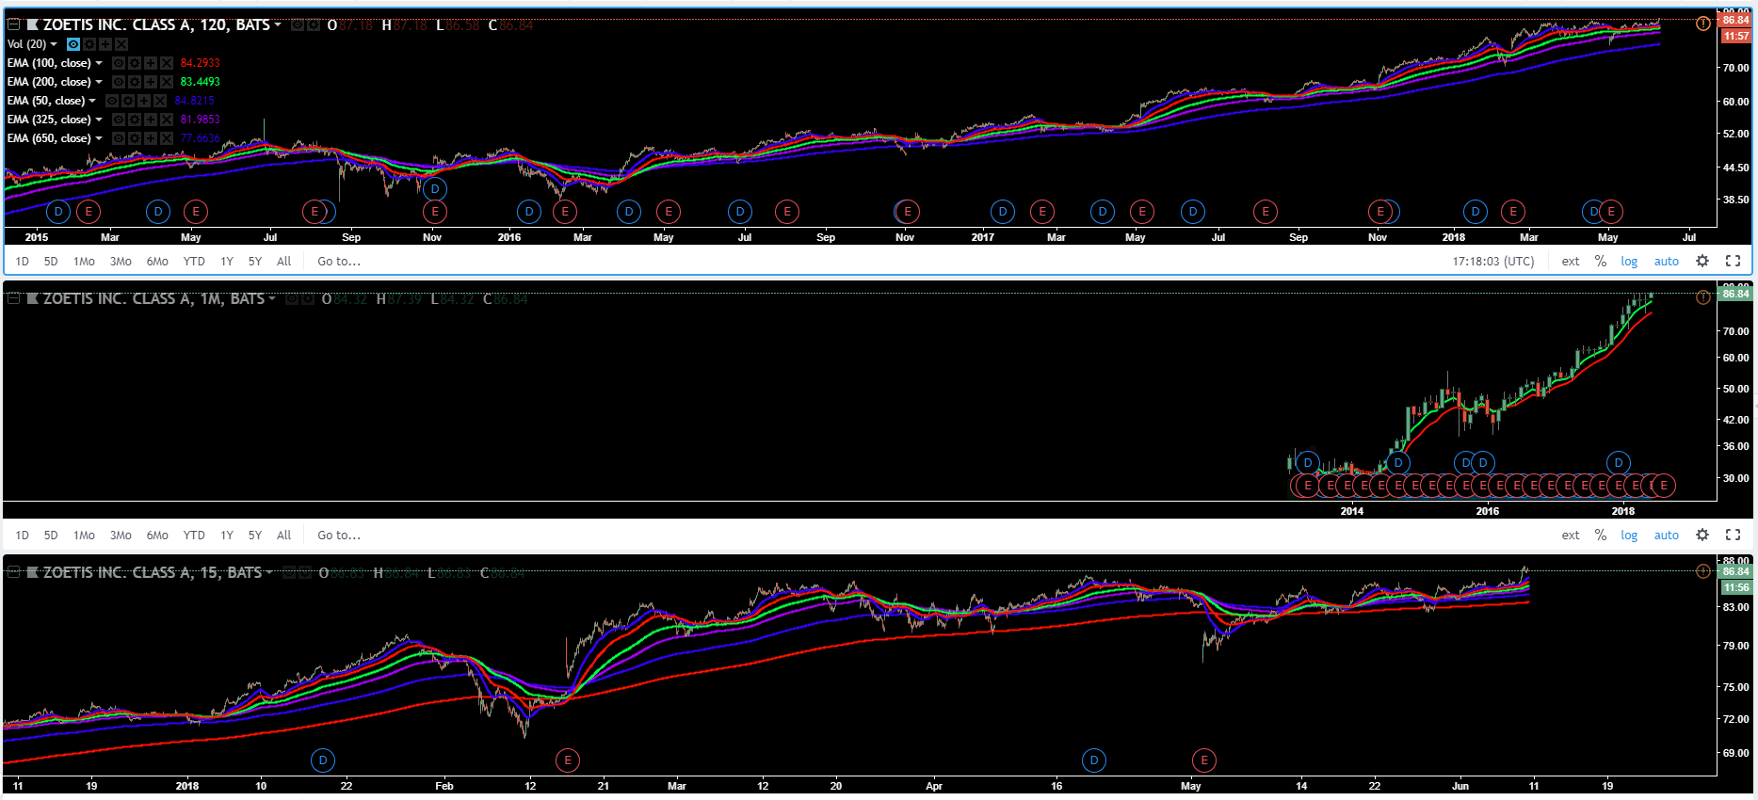The image size is (1758, 800).
Task: Open the Vol (20) dropdown arrow
Action: coord(54,44)
